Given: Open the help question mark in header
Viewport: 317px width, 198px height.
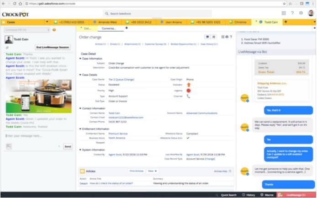Looking at the screenshot, I should (x=292, y=13).
